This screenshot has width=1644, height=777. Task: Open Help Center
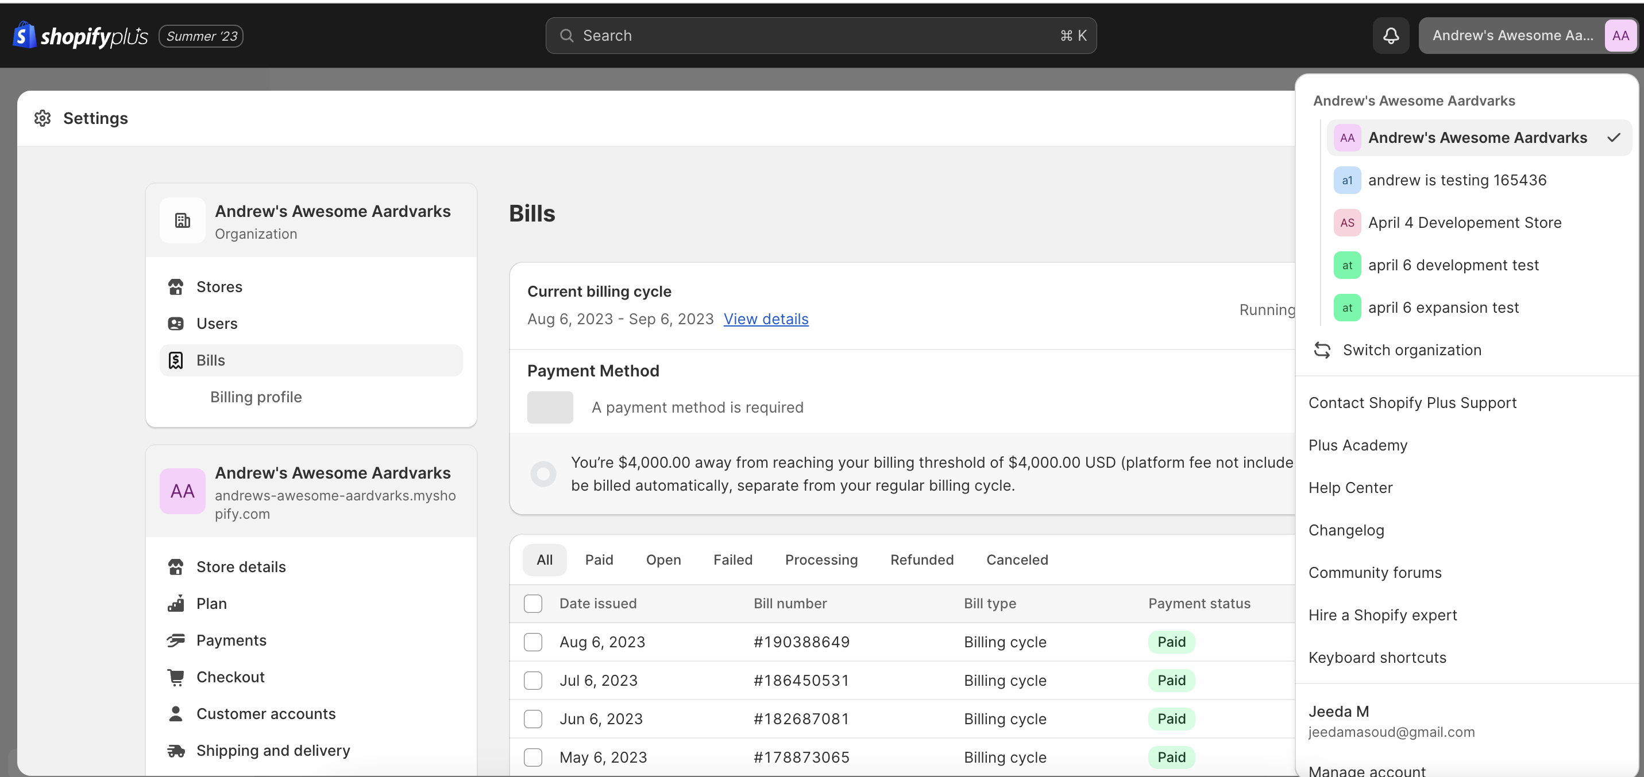[x=1350, y=488]
